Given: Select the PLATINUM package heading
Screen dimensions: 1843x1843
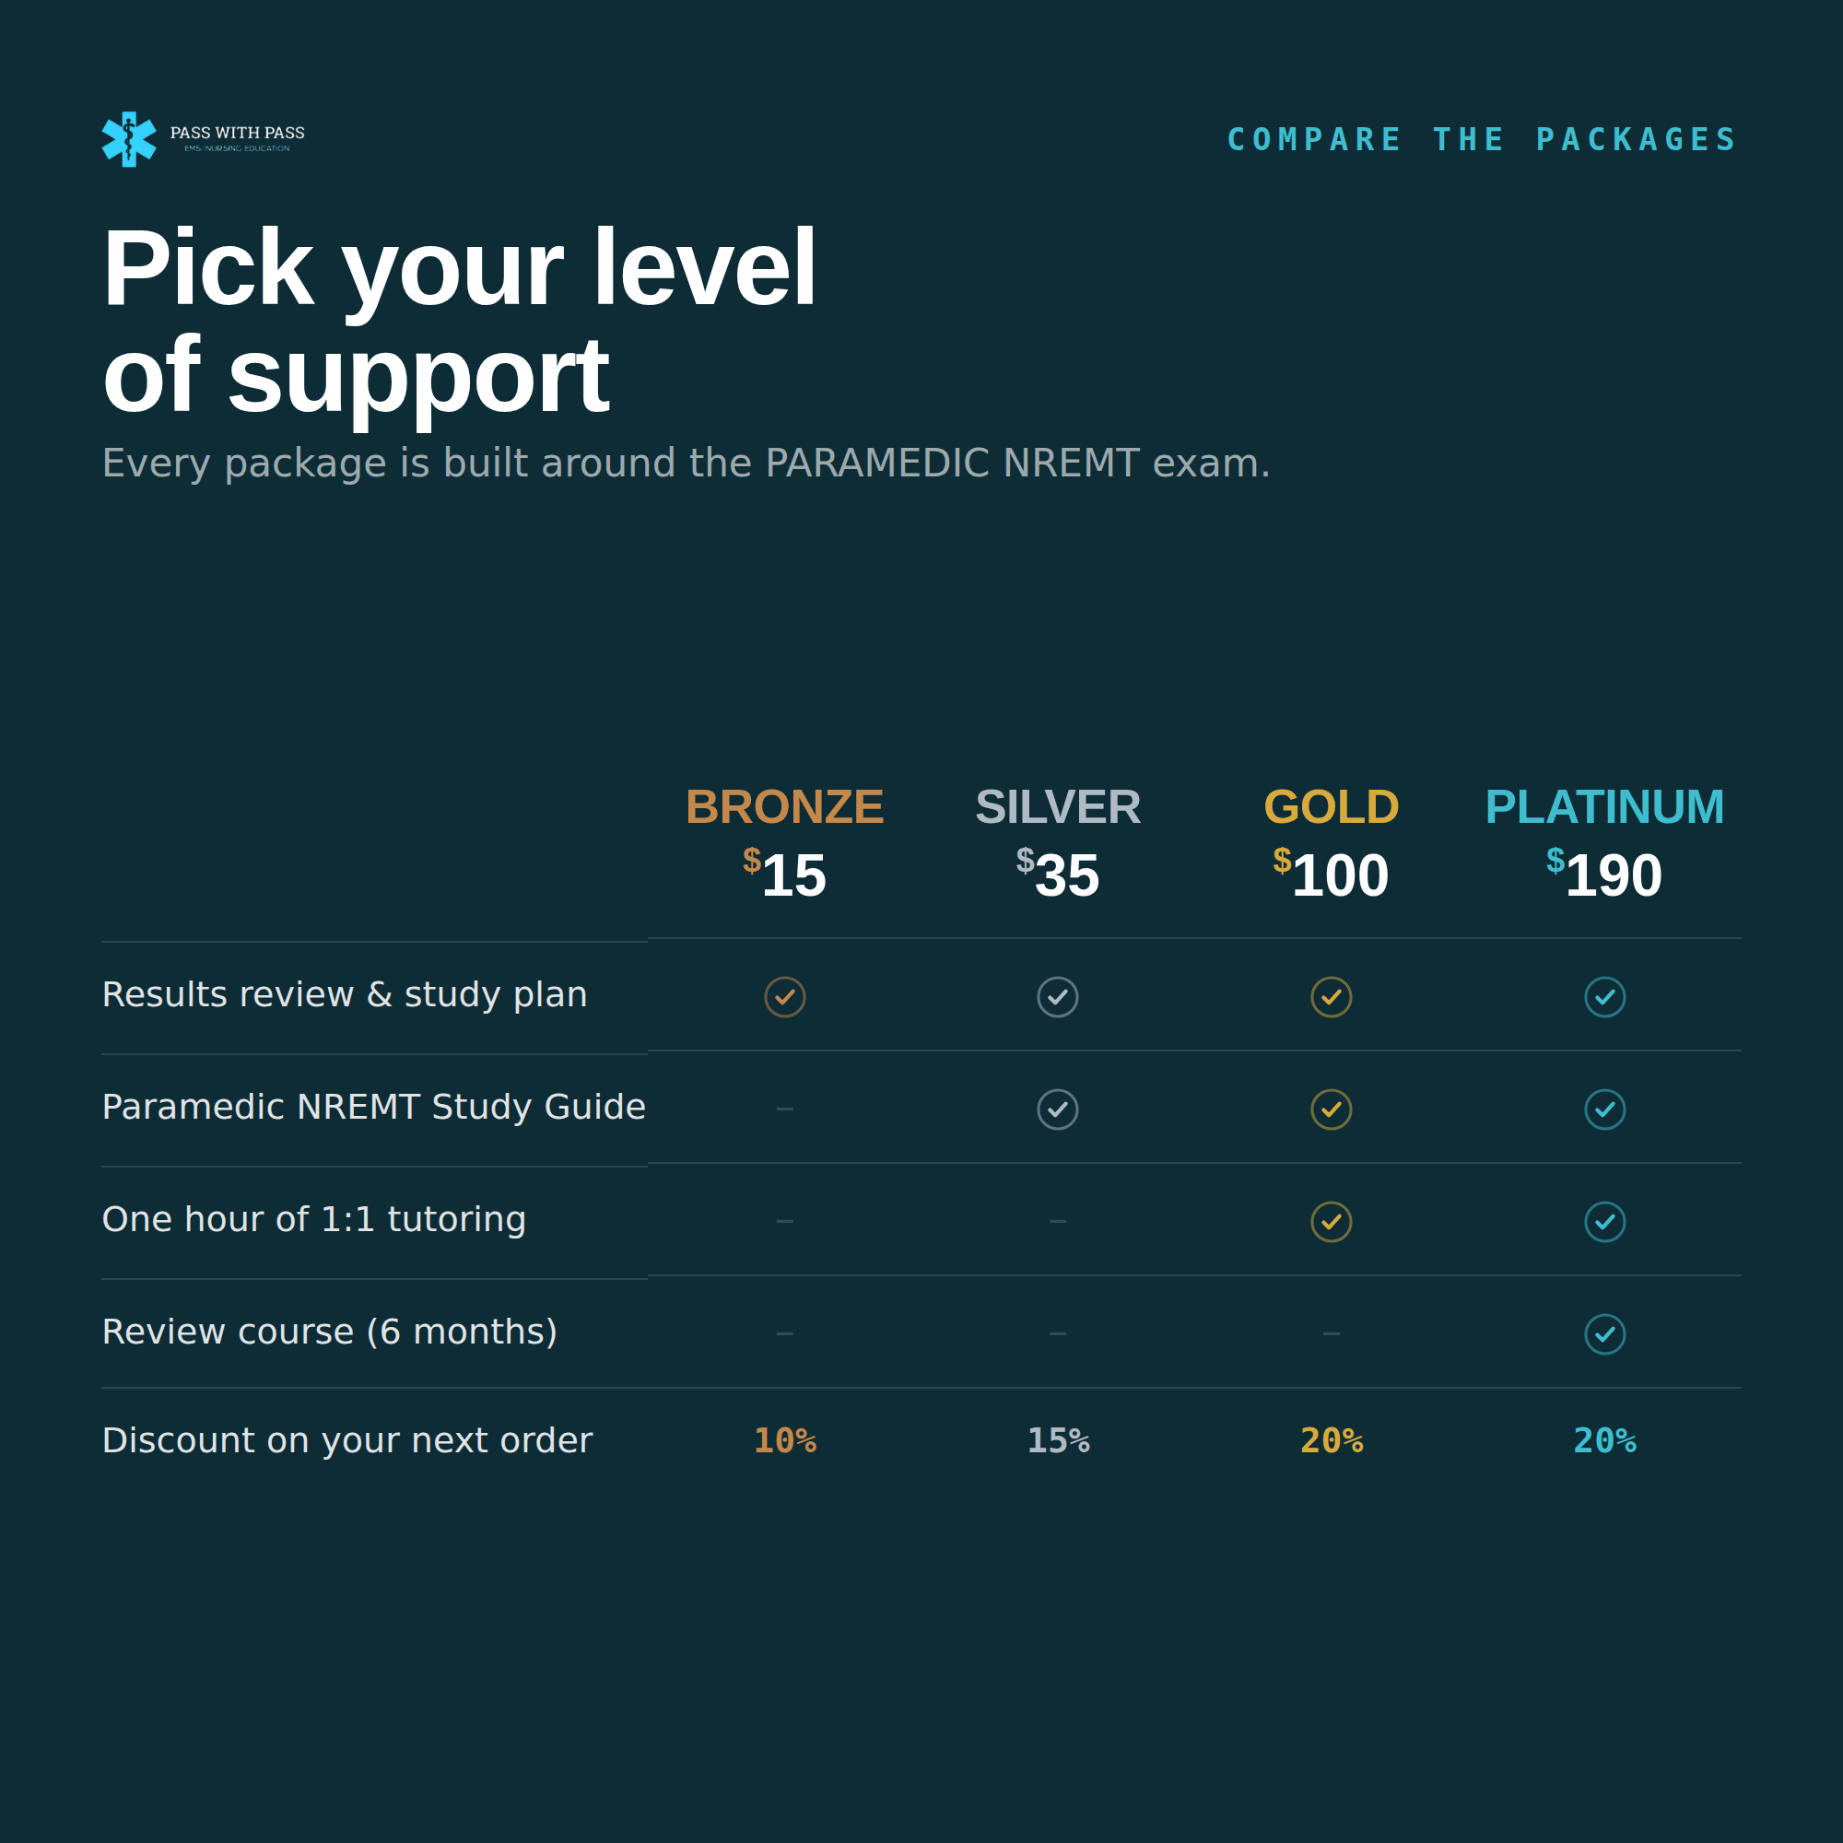Looking at the screenshot, I should pyautogui.click(x=1605, y=807).
